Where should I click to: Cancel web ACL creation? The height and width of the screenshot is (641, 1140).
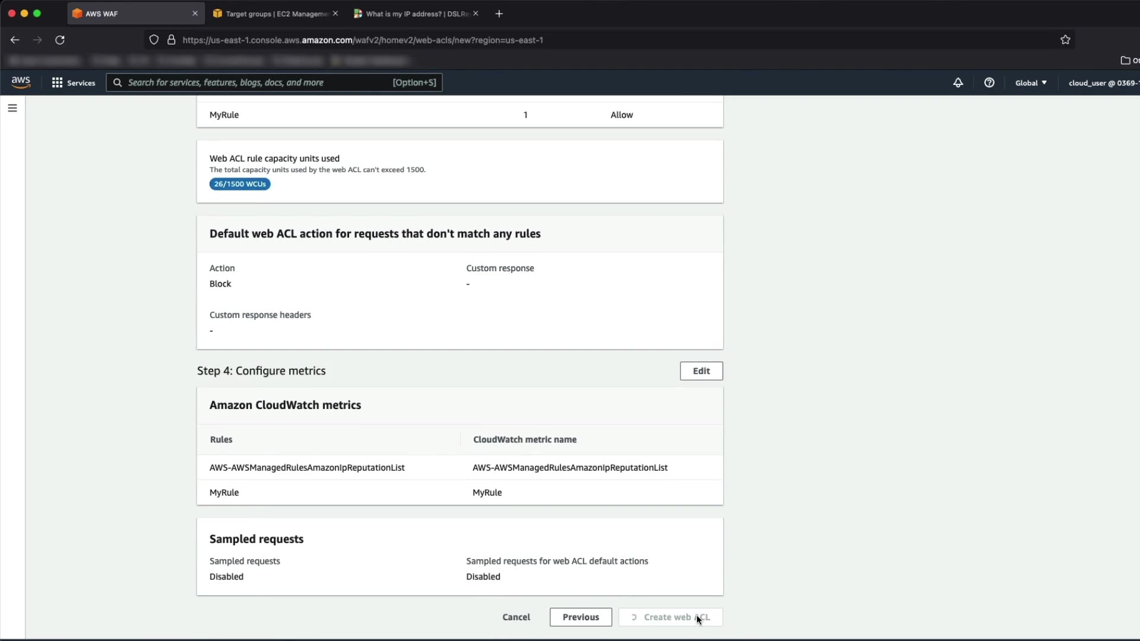516,617
